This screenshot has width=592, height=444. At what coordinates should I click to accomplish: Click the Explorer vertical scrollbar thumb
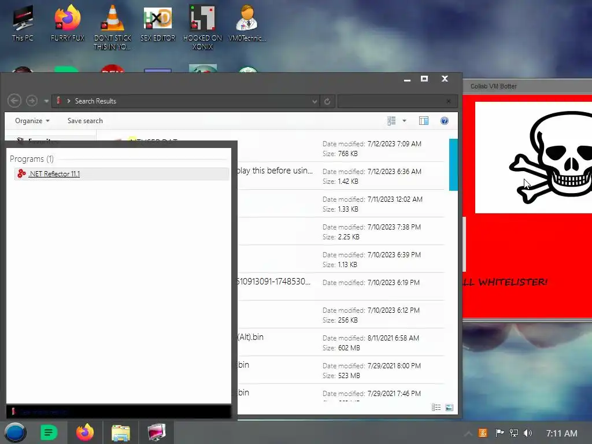click(453, 165)
